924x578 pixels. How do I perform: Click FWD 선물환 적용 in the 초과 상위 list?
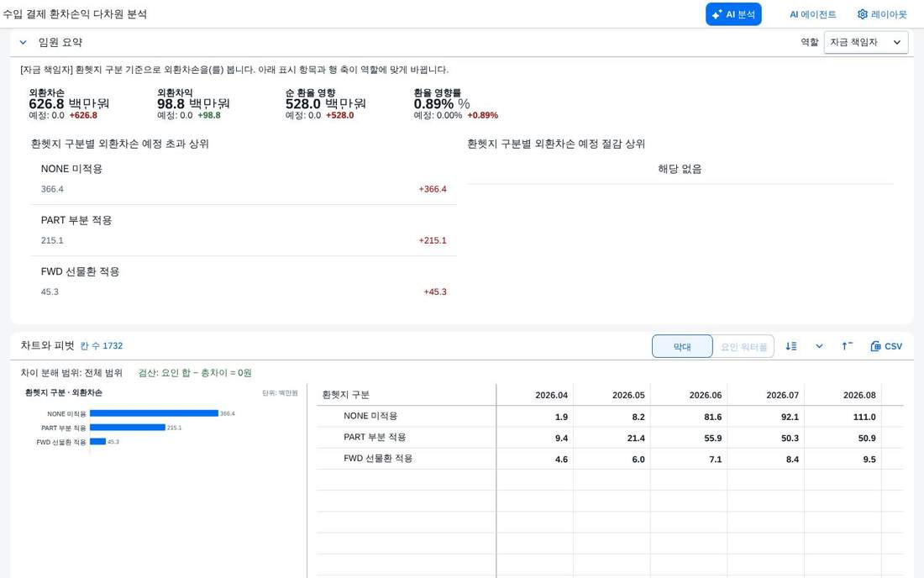pos(80,271)
